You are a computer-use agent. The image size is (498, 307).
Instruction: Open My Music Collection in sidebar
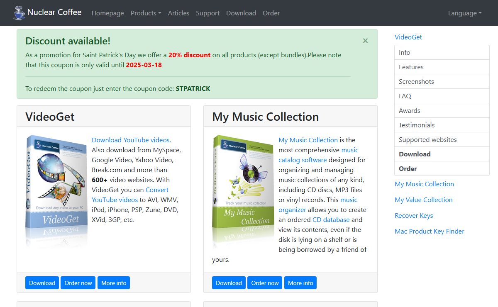pos(424,184)
